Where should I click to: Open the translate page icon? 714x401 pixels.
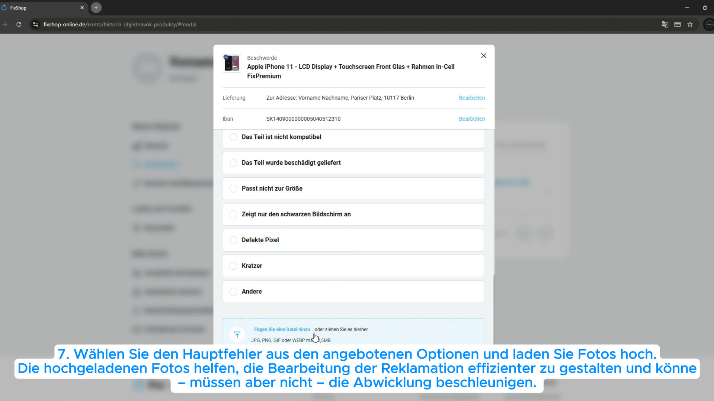tap(665, 25)
